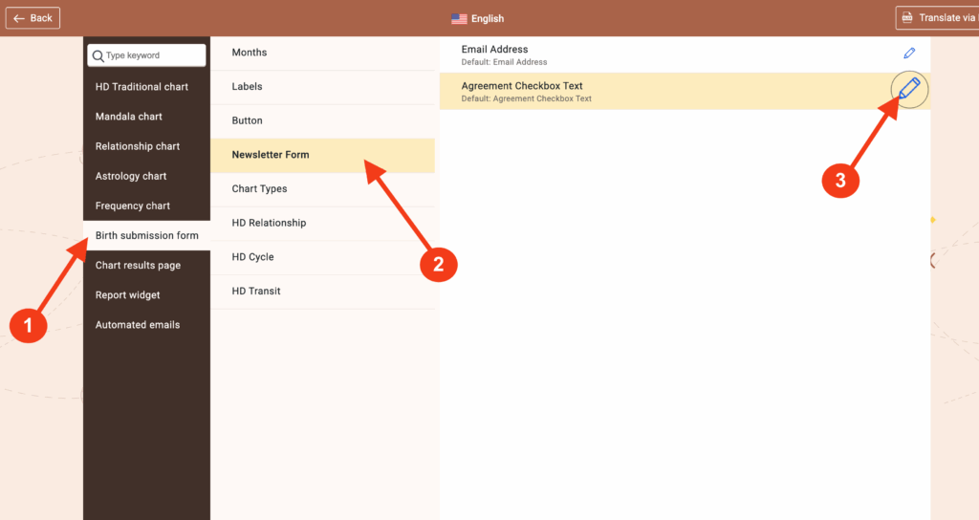Screen dimensions: 979x520
Task: Click the Translate via button
Action: click(936, 18)
